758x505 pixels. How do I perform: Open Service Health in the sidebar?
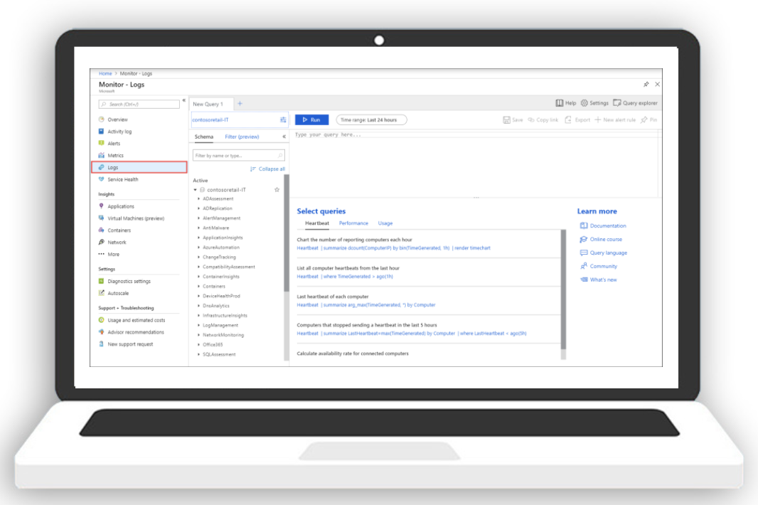click(x=123, y=179)
